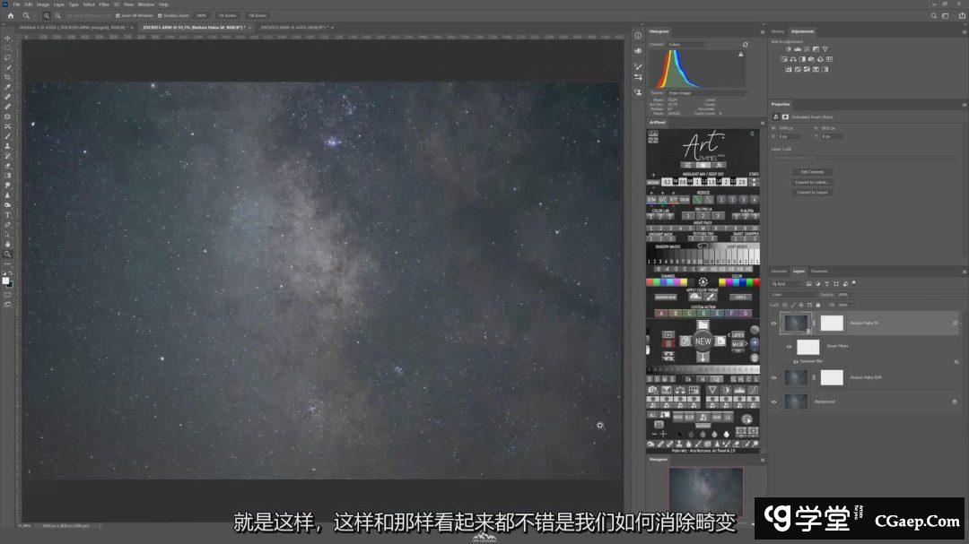Open the Histogram panel menu

click(x=761, y=31)
